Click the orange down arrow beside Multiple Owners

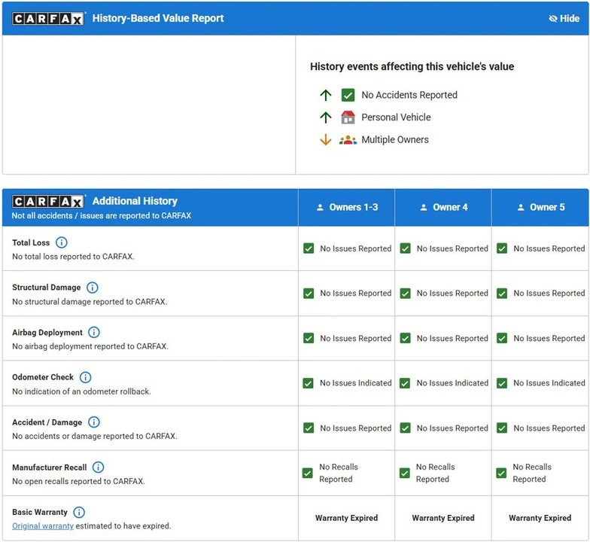click(x=325, y=140)
